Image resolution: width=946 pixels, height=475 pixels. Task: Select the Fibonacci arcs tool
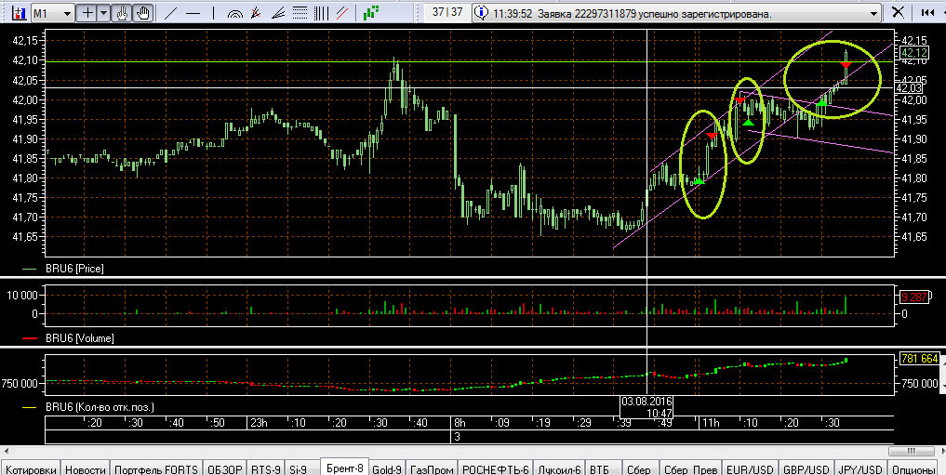[x=235, y=13]
